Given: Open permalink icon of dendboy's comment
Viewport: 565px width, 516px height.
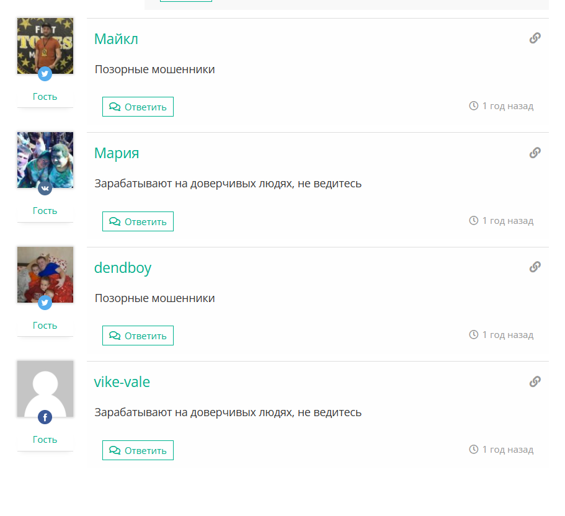Looking at the screenshot, I should pyautogui.click(x=535, y=267).
